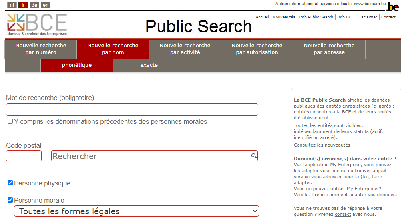The height and width of the screenshot is (221, 404).
Task: Click the magnifier icon in Rechercher field
Action: pyautogui.click(x=254, y=156)
